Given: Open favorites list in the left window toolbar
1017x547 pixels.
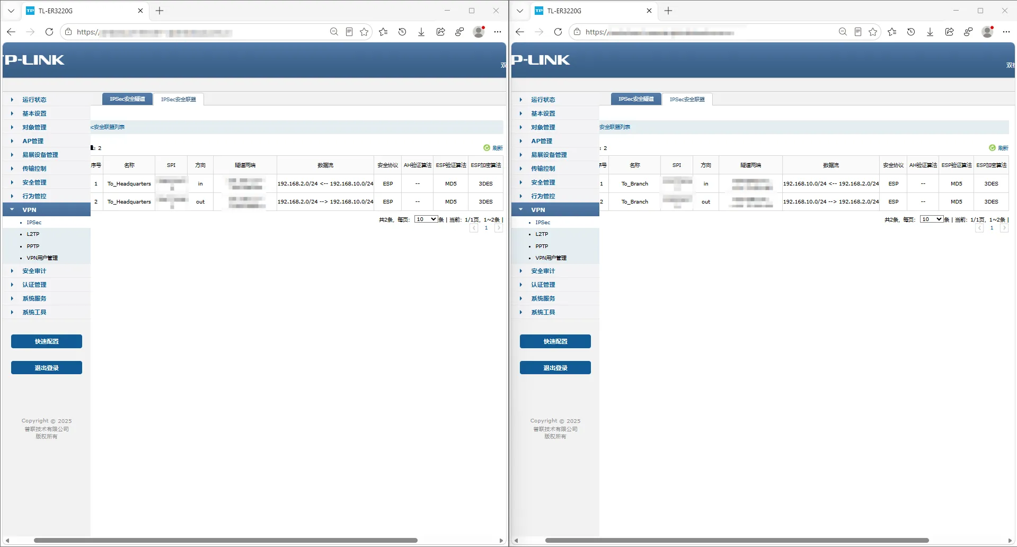Looking at the screenshot, I should pyautogui.click(x=383, y=32).
